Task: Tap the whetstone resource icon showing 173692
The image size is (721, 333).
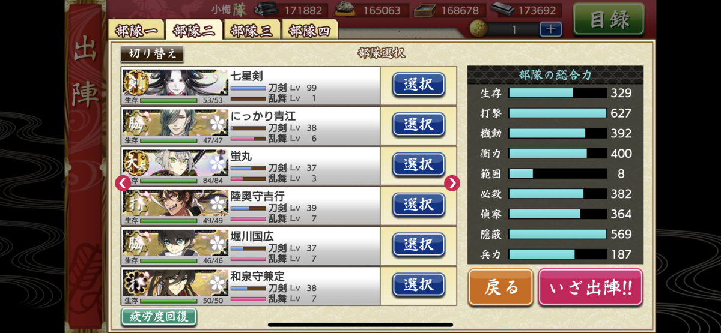Action: pos(502,10)
